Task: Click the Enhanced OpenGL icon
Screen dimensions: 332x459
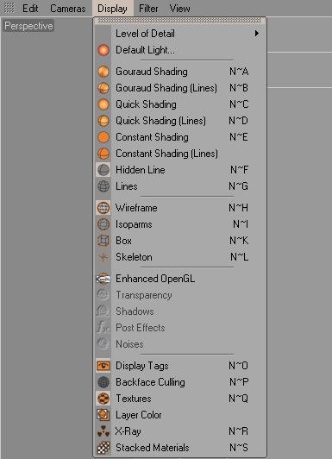Action: tap(103, 279)
